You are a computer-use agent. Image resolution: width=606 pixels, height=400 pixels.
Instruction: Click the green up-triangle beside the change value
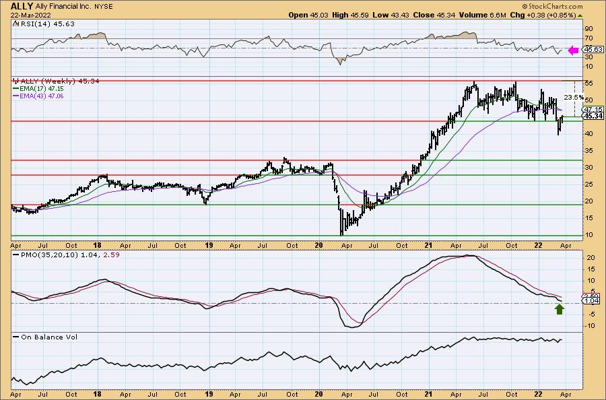pos(580,15)
